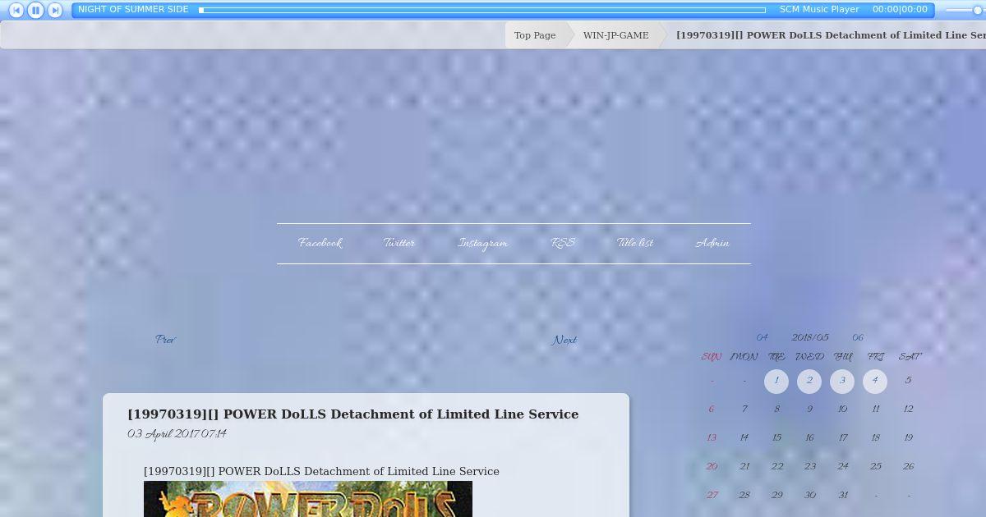This screenshot has width=986, height=517.
Task: Click the 2018/05 calendar heading
Action: (x=809, y=337)
